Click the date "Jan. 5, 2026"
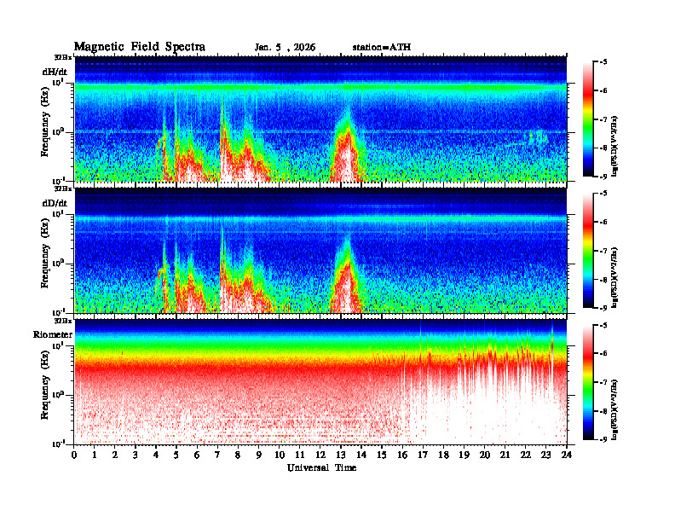675x522 pixels. pyautogui.click(x=285, y=48)
